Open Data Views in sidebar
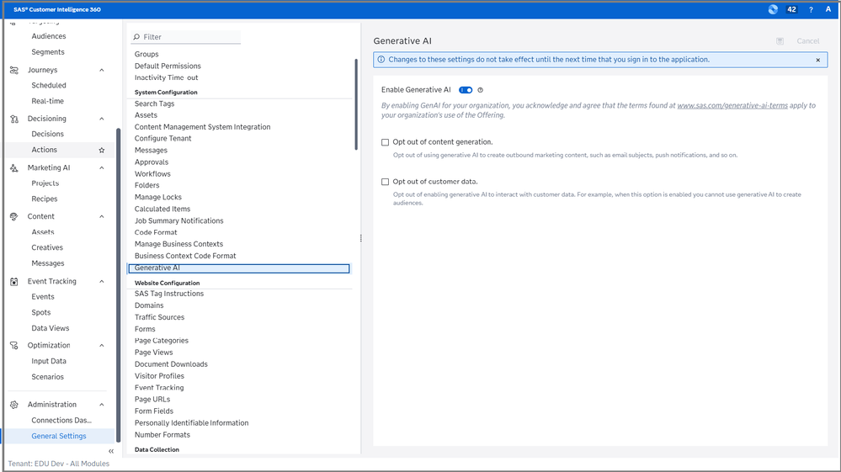This screenshot has width=841, height=472. point(51,328)
